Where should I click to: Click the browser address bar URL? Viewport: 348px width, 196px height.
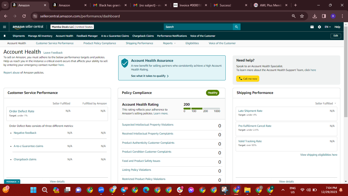(80, 16)
